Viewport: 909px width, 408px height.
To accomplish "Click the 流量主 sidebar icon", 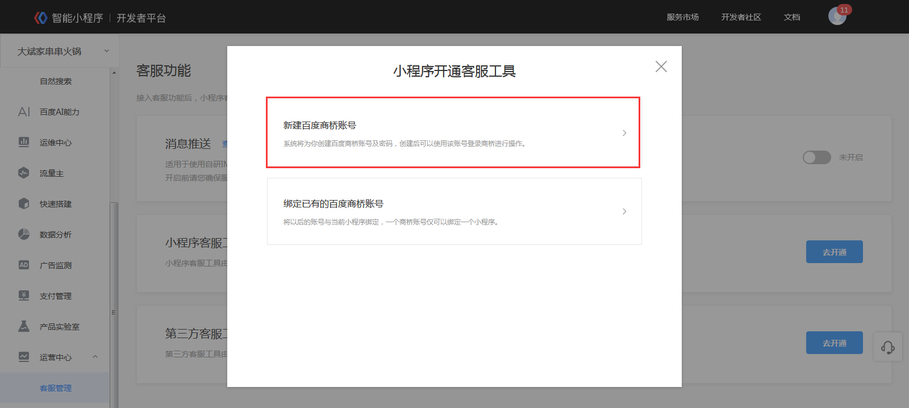I will click(x=24, y=173).
